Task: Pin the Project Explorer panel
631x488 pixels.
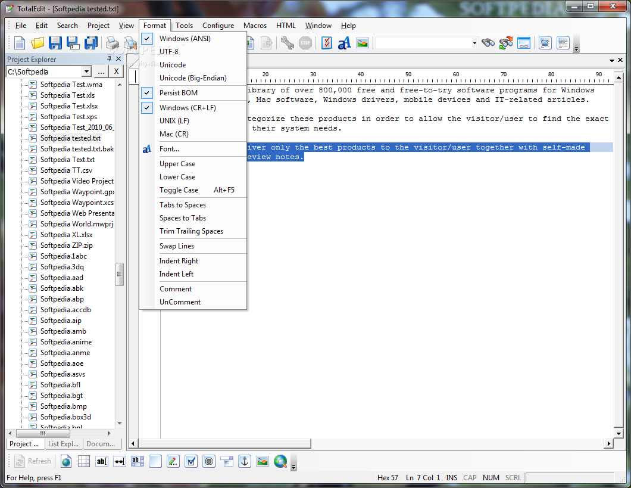Action: (x=109, y=59)
